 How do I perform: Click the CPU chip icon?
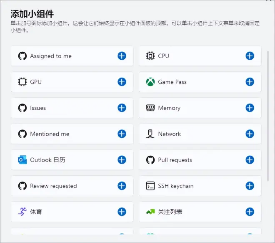[x=150, y=56]
